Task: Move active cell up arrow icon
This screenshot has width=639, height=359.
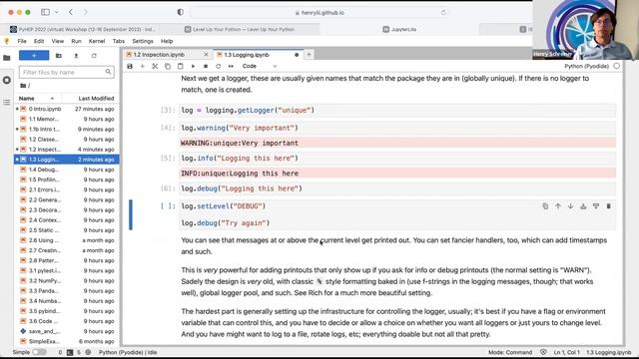Action: tap(558, 206)
